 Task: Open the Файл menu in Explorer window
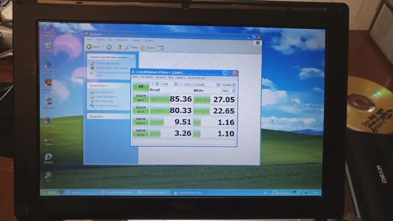tap(89, 40)
